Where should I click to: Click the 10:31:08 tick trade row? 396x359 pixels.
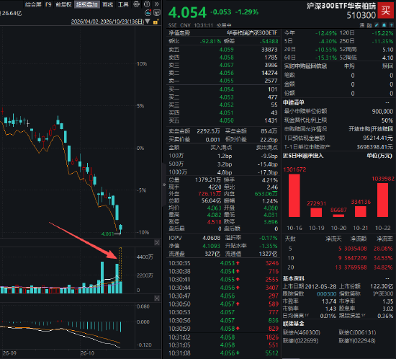[x=223, y=353]
